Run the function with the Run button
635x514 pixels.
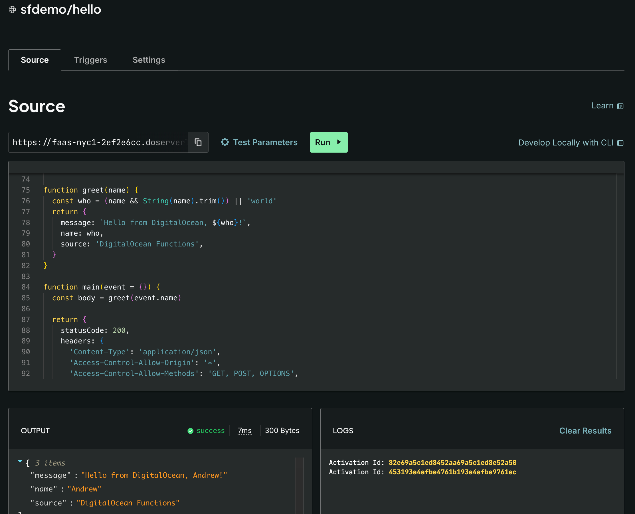(x=329, y=142)
